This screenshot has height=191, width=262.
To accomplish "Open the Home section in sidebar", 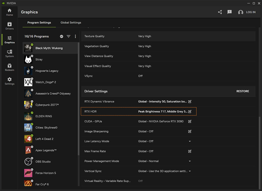I will point(10,12).
